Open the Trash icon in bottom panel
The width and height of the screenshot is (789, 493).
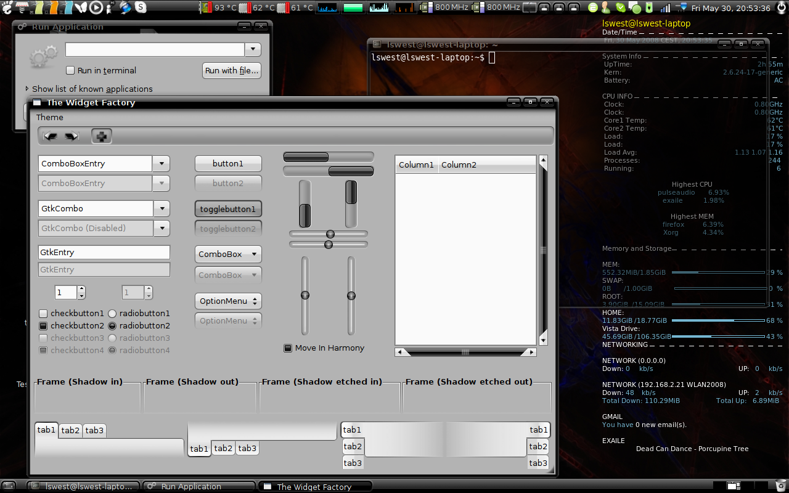[x=781, y=486]
